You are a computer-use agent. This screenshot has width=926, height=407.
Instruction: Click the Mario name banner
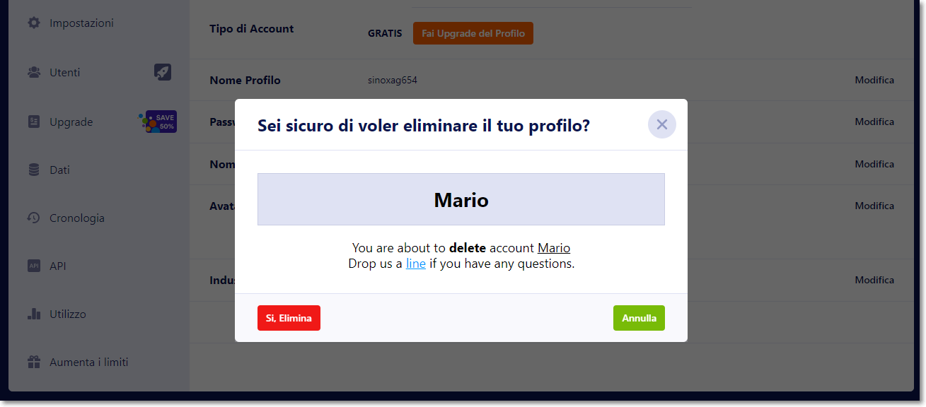[461, 200]
